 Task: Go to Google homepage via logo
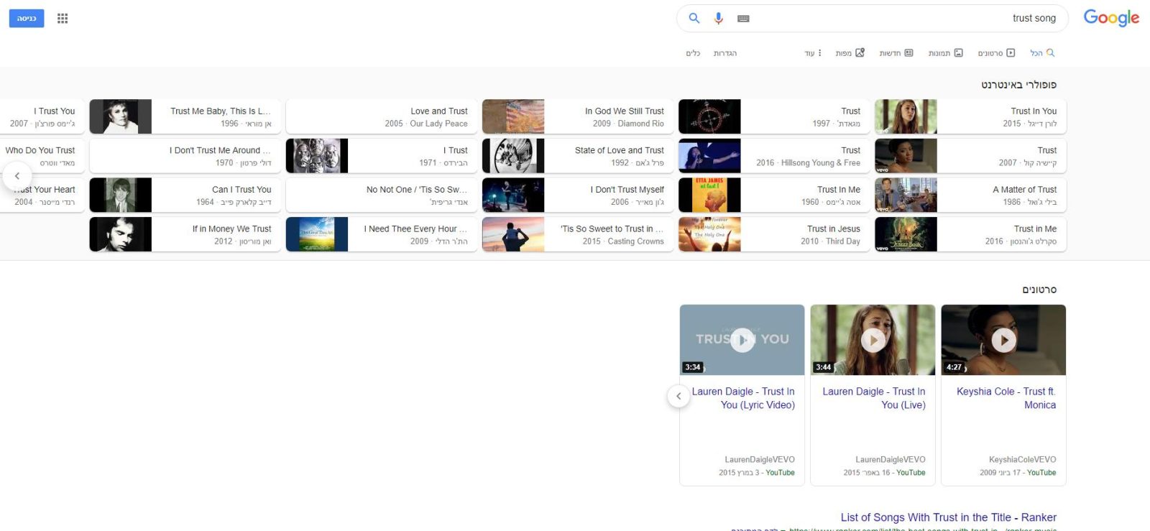(x=1111, y=18)
